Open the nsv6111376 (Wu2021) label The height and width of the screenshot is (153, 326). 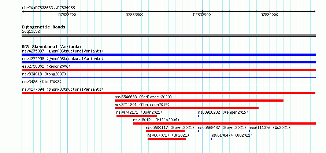pos(269,127)
